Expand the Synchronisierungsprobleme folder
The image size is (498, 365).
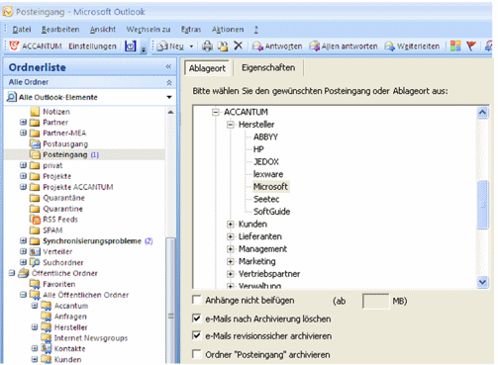[23, 241]
